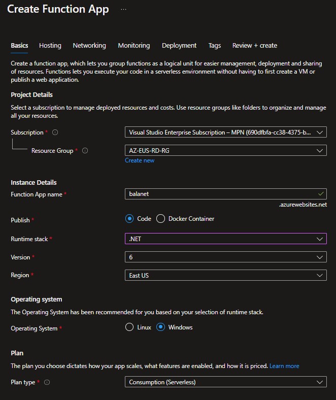Screen dimensions: 336x400
Task: Click the Operating System field label
Action: (x=34, y=328)
